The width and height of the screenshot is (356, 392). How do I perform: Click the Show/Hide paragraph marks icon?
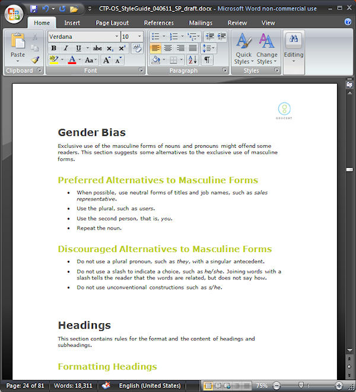[x=207, y=60]
